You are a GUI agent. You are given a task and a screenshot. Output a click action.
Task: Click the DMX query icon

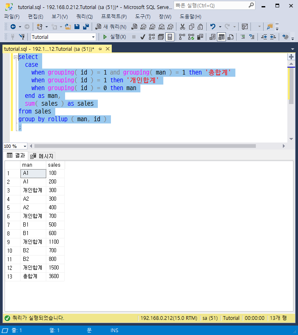pos(152,27)
